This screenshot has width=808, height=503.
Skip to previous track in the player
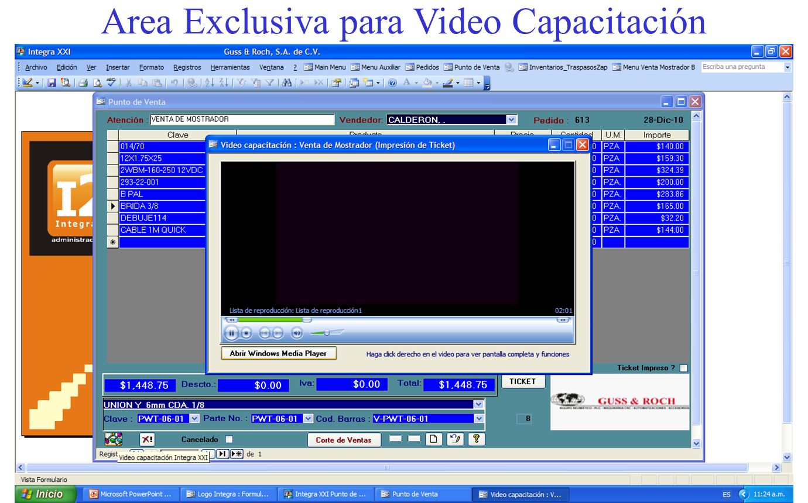264,333
